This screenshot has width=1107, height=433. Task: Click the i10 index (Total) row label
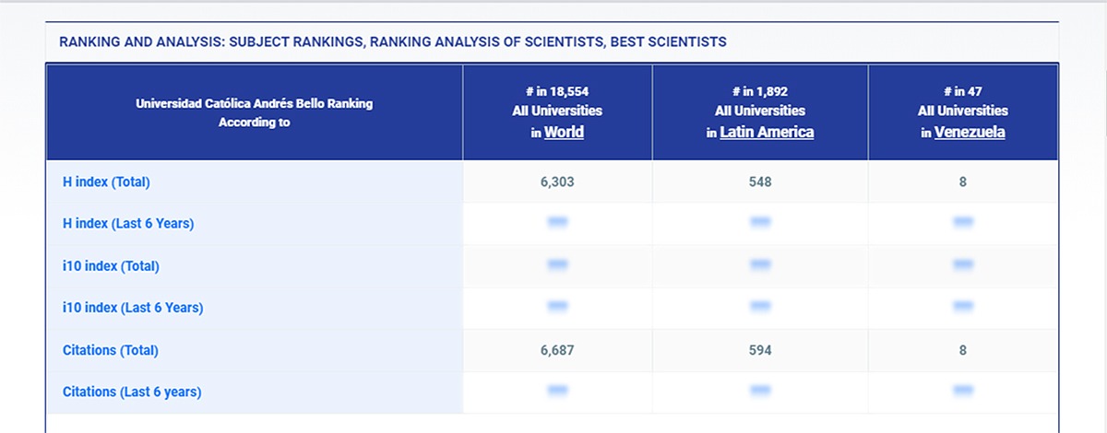(111, 266)
